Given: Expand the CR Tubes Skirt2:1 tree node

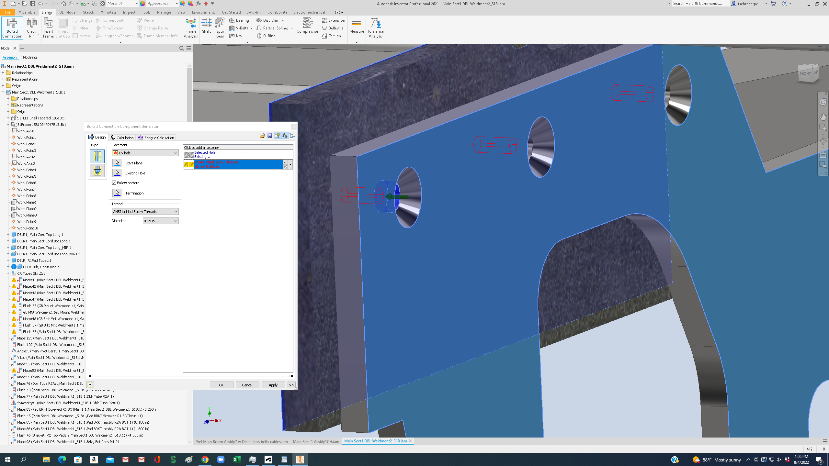Looking at the screenshot, I should [8, 273].
